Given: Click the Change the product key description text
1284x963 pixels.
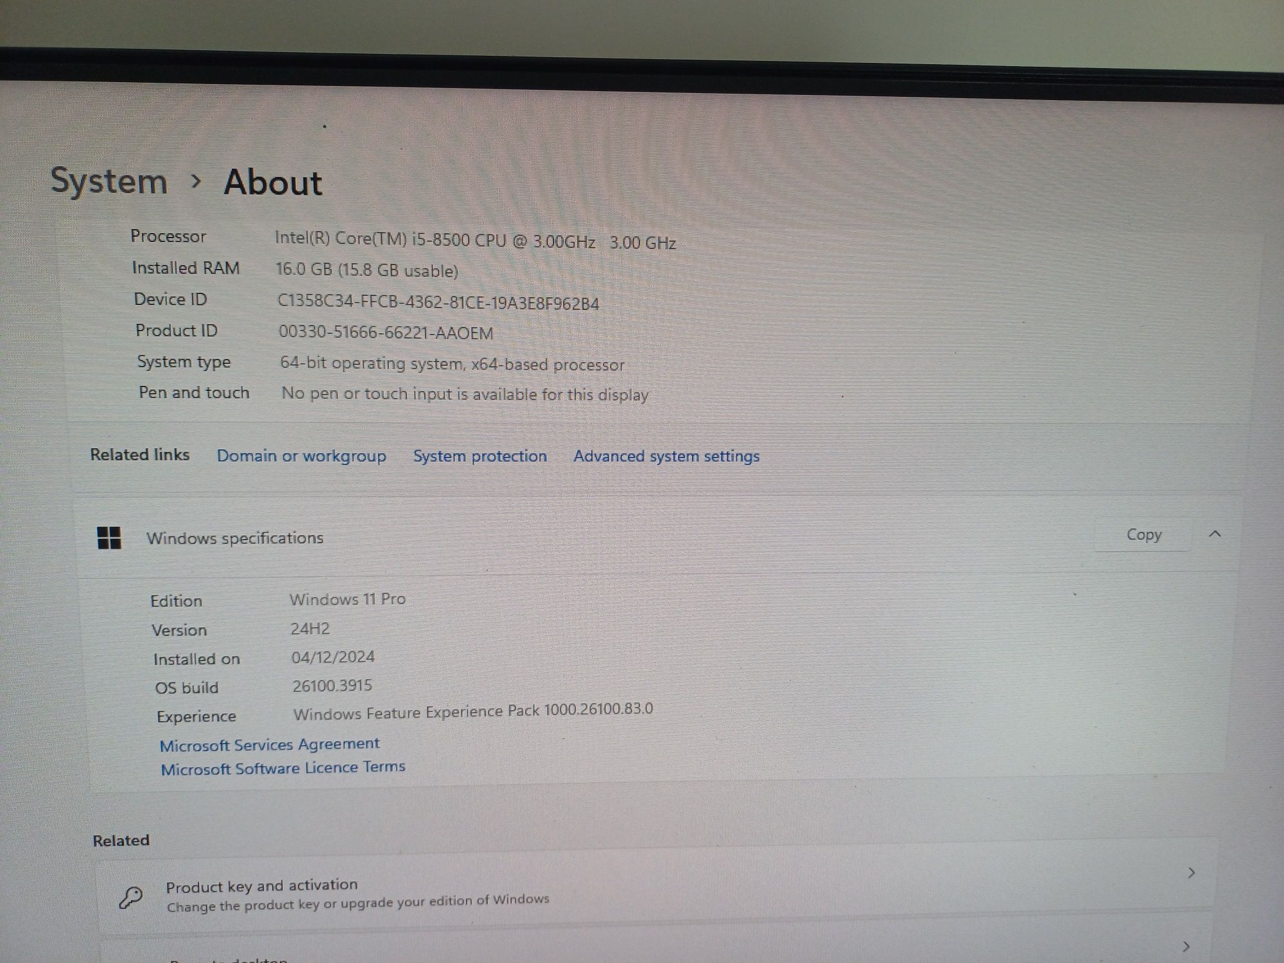Looking at the screenshot, I should 358,903.
